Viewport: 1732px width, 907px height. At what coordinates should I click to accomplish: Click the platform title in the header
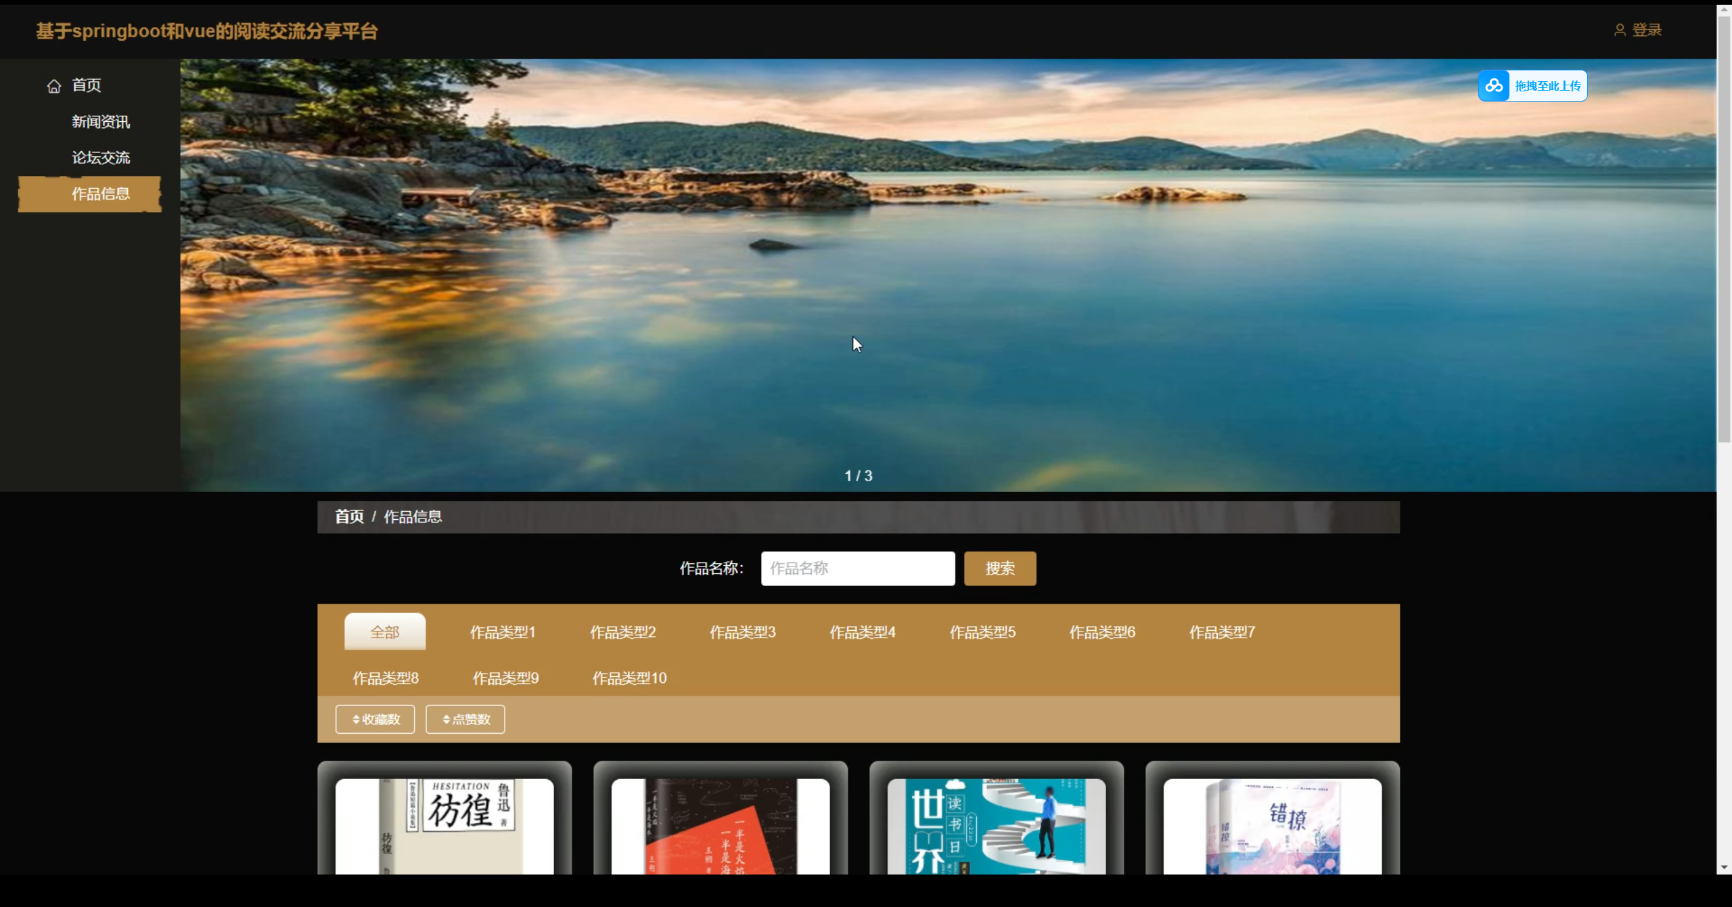click(x=207, y=31)
